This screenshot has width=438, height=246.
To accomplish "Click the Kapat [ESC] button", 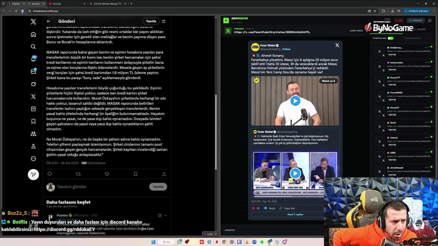I will coord(356,31).
